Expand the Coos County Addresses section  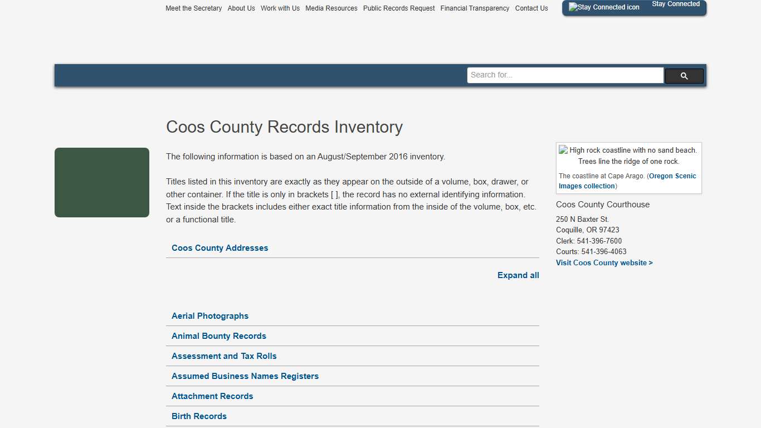(x=219, y=247)
